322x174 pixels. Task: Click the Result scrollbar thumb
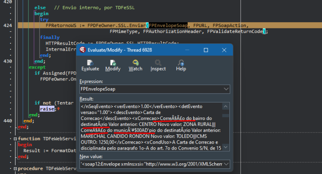[225, 116]
